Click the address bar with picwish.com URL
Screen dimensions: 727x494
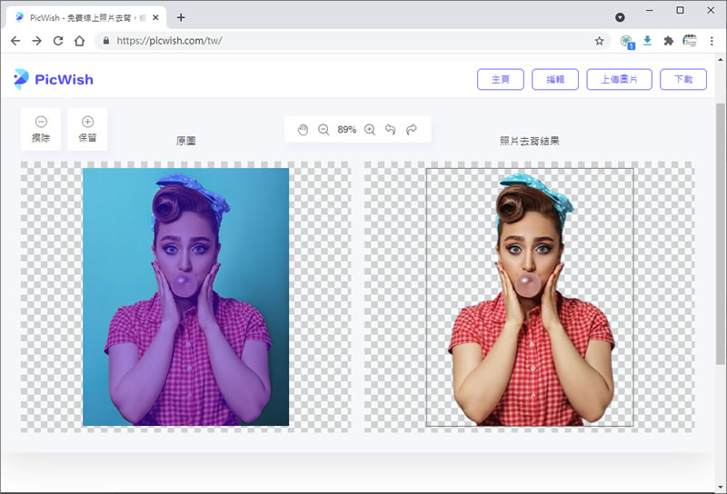pos(345,41)
